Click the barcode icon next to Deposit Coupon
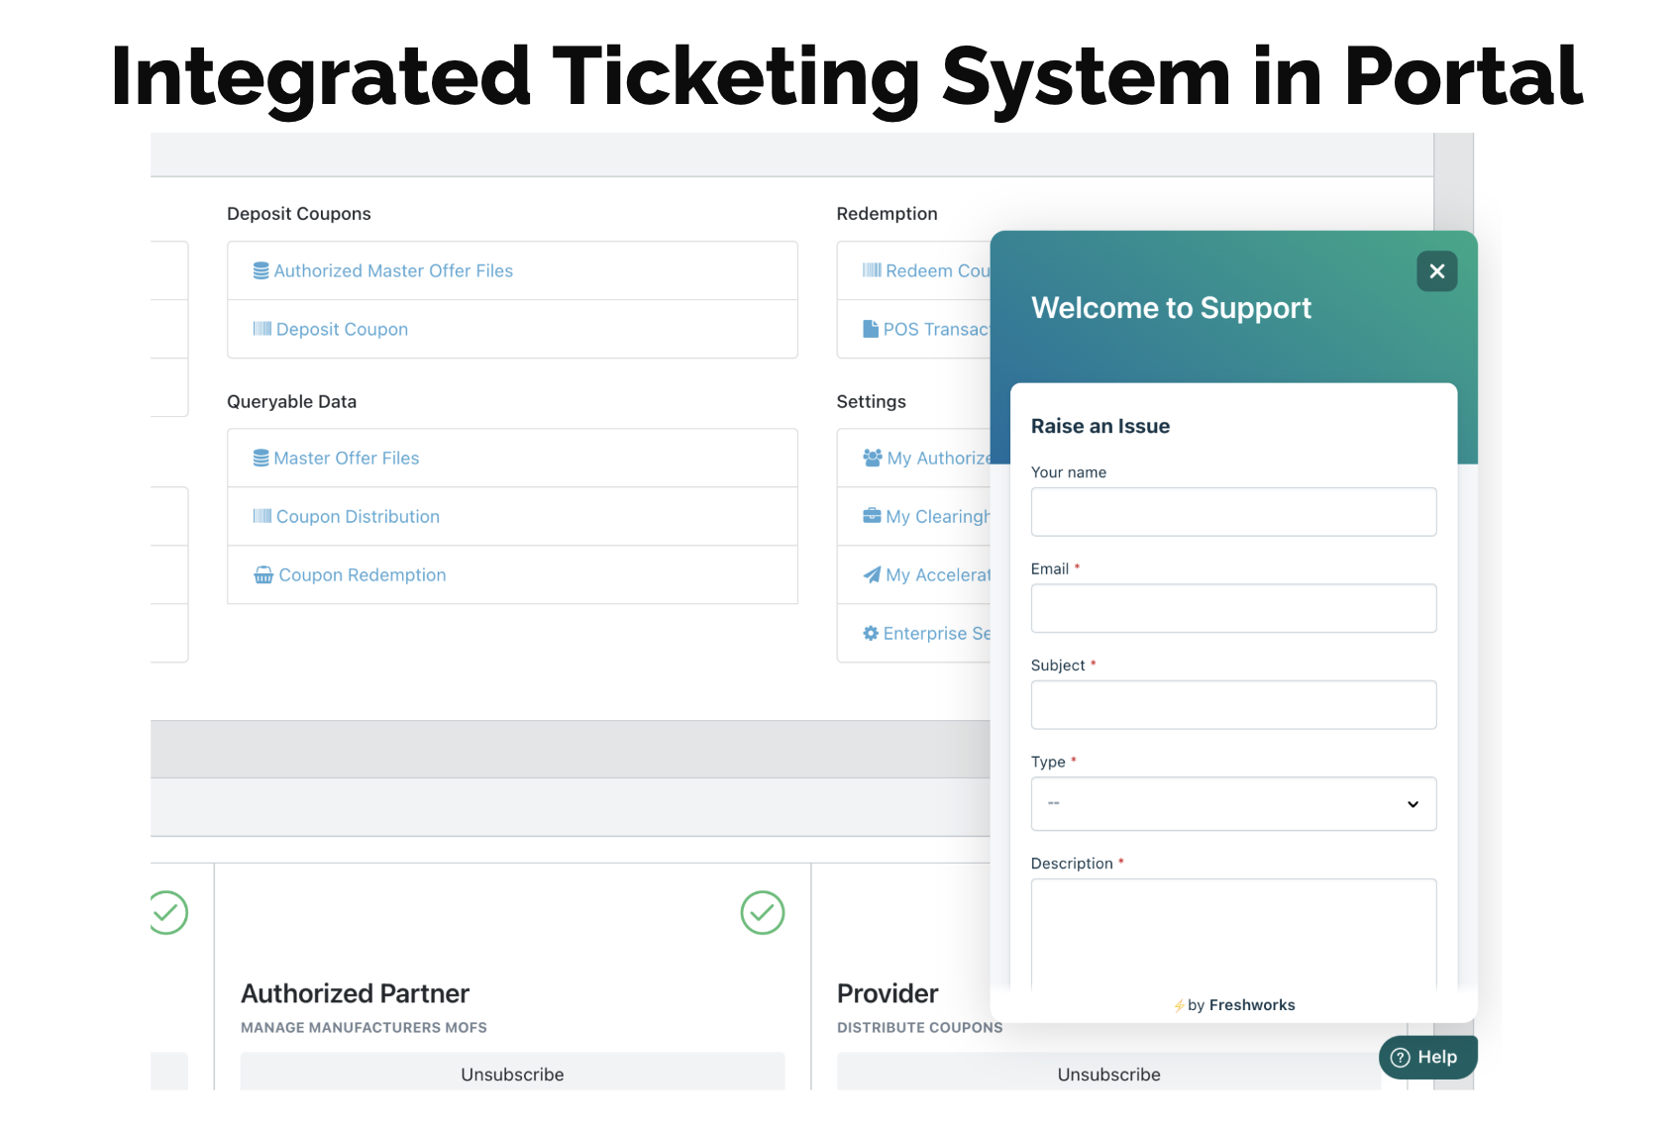Viewport: 1674px width, 1129px height. point(262,329)
